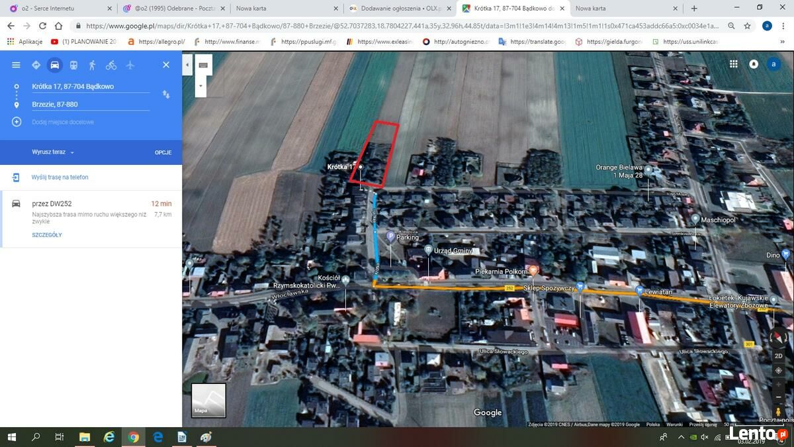Screen dimensions: 794x447
Task: Select public transit travel mode
Action: click(73, 65)
